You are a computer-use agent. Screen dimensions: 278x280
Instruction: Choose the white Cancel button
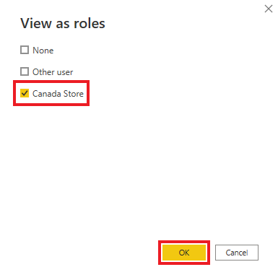(237, 253)
